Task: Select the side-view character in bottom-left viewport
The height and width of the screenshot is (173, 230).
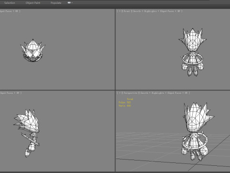Action: pyautogui.click(x=27, y=133)
